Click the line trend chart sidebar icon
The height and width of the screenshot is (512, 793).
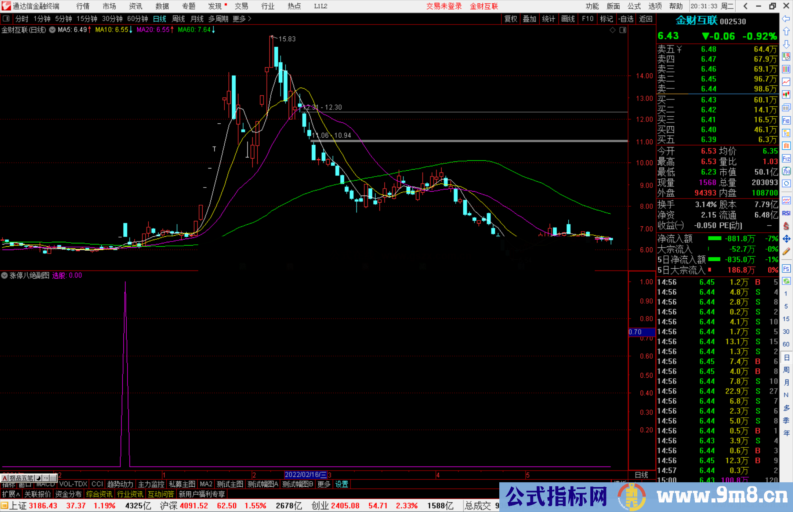coord(786,82)
